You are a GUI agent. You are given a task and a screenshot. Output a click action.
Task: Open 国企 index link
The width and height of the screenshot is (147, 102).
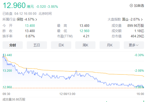pos(125,20)
